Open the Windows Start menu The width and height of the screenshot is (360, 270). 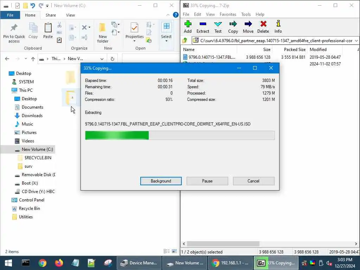tap(8, 263)
